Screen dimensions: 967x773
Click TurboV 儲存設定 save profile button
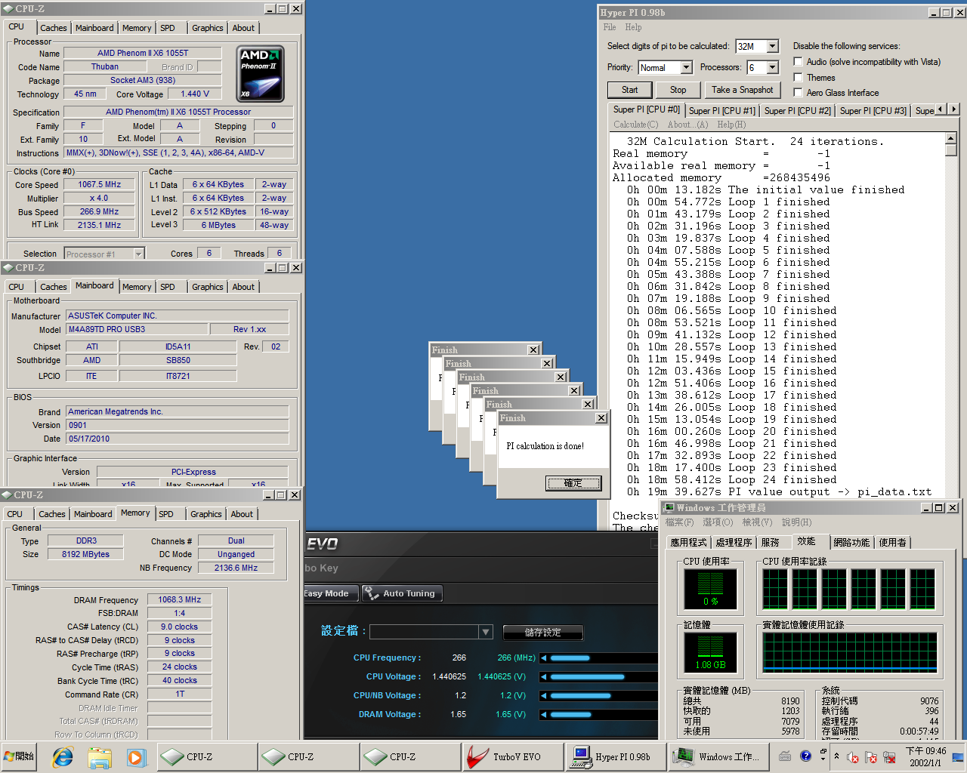[x=542, y=632]
